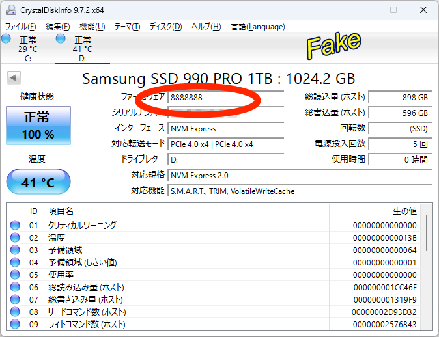Click the 項目名 column header
Image resolution: width=439 pixels, height=337 pixels.
pos(186,211)
